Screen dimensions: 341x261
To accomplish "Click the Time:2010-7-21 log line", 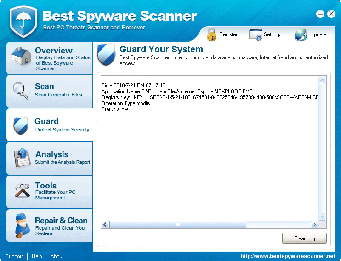I will tap(133, 85).
